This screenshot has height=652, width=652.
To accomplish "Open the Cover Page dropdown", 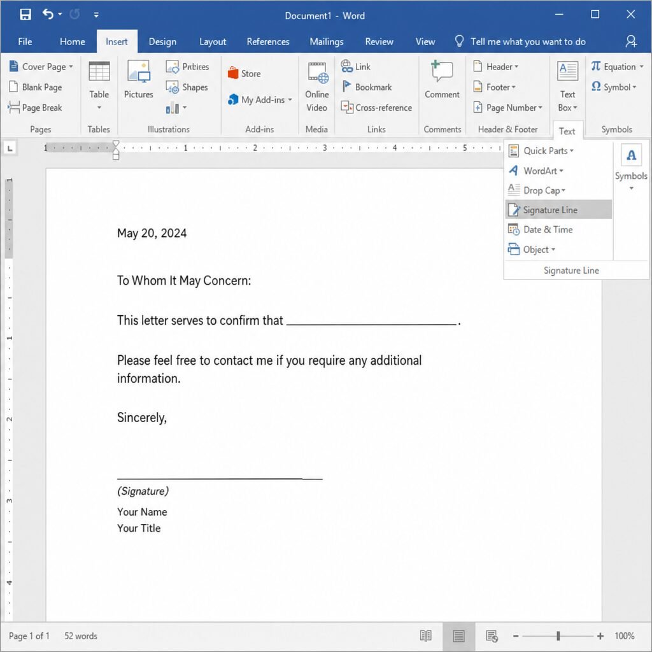I will (x=41, y=66).
